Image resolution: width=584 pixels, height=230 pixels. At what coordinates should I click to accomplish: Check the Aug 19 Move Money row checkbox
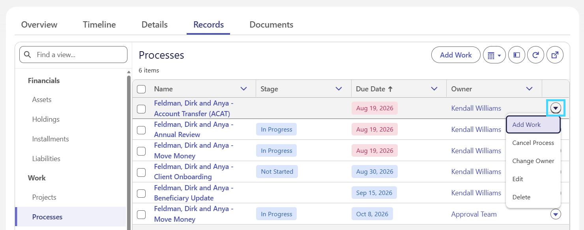point(141,151)
